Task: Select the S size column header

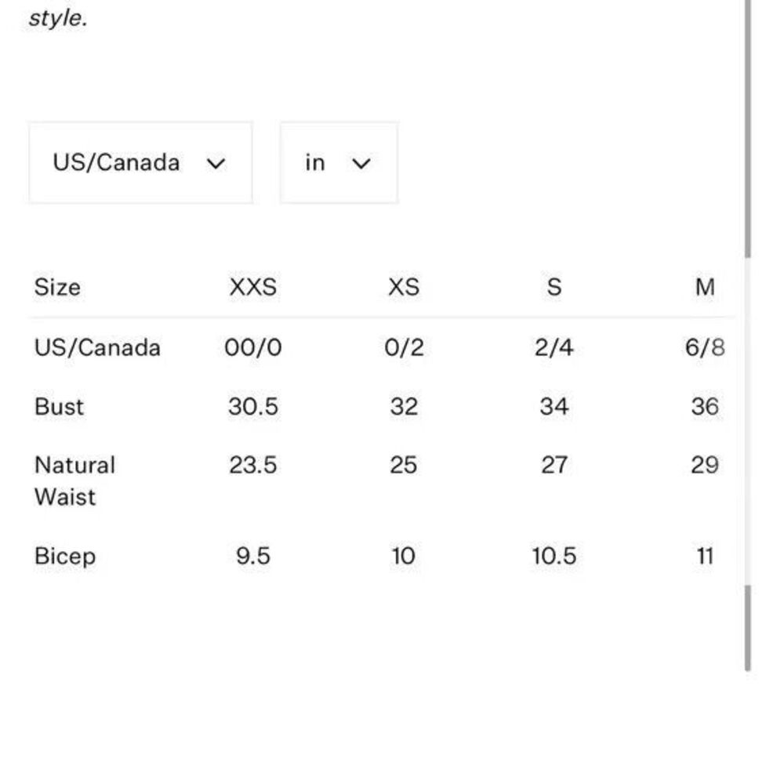Action: [554, 287]
